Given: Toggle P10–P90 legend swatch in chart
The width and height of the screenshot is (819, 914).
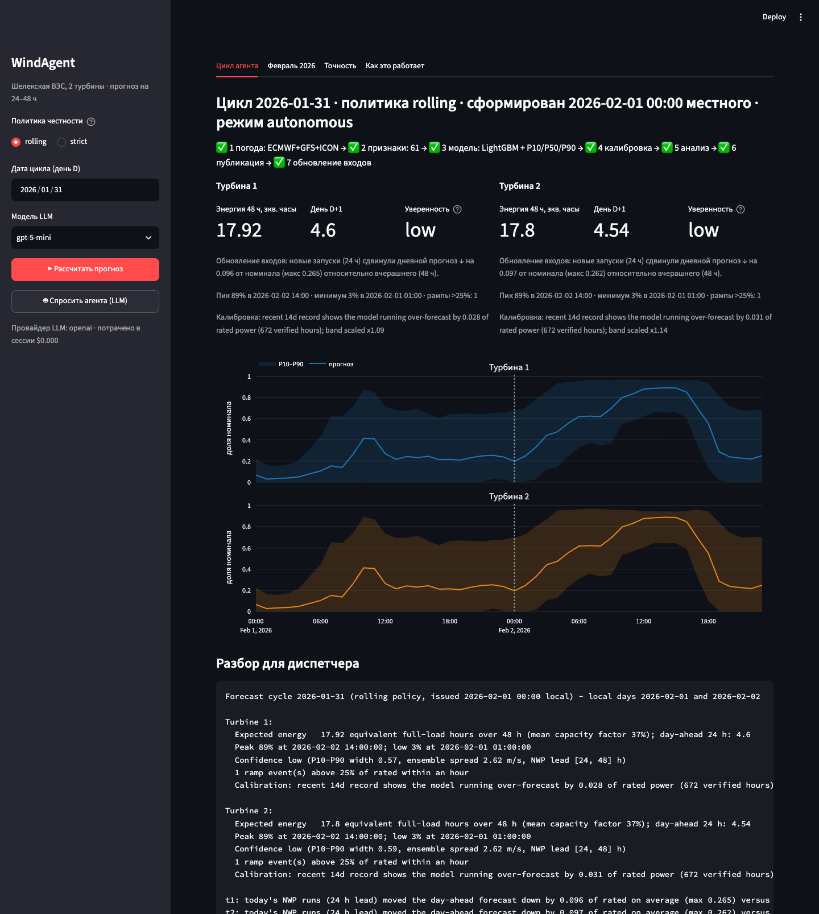Looking at the screenshot, I should pyautogui.click(x=267, y=364).
